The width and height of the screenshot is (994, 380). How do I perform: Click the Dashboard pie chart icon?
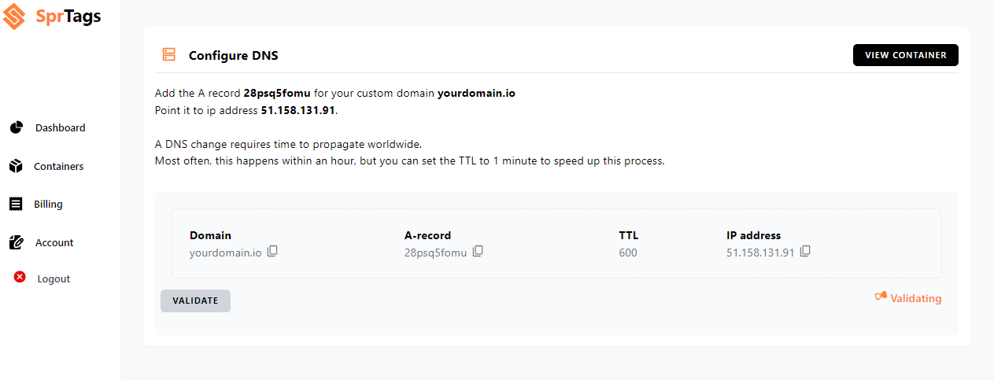(17, 127)
